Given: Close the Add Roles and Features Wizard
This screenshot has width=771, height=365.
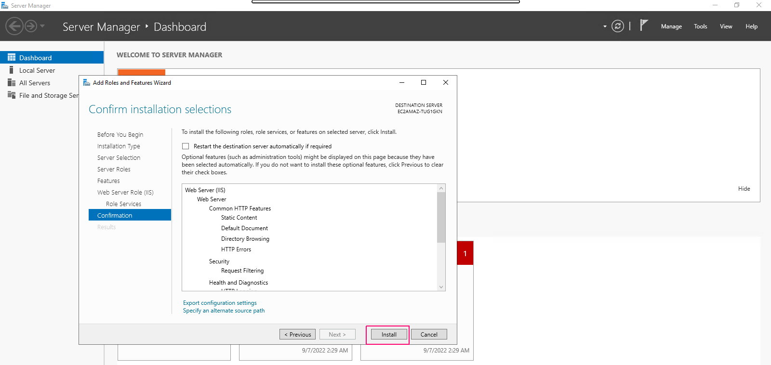Looking at the screenshot, I should (x=446, y=82).
